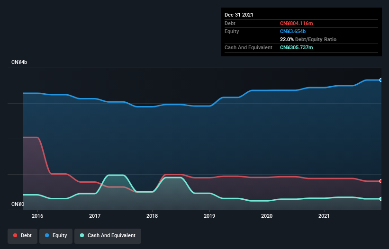Click the CN¥3.654b equity value
Screen dimensions: 389x249
coord(293,31)
